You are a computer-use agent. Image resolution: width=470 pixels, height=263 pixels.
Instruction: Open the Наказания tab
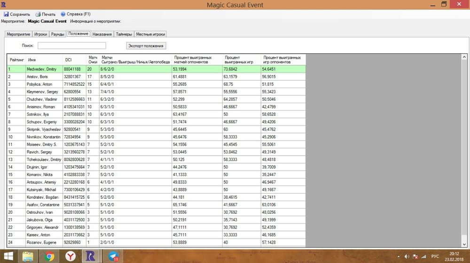tap(102, 34)
